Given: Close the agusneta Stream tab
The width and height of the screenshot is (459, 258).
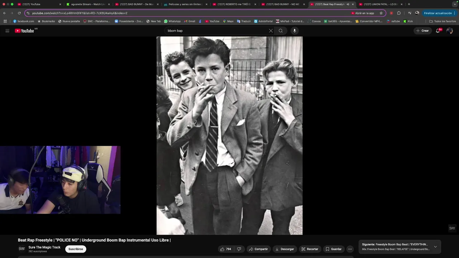Looking at the screenshot, I should (x=109, y=4).
